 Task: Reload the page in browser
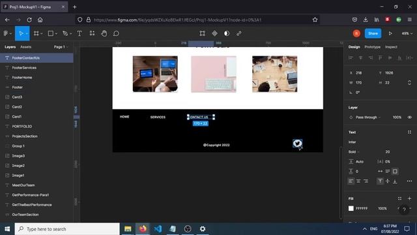[29, 20]
